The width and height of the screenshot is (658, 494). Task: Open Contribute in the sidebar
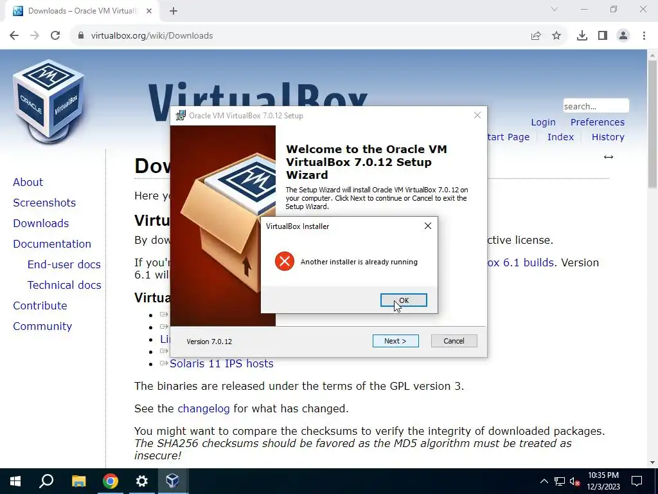pos(40,306)
